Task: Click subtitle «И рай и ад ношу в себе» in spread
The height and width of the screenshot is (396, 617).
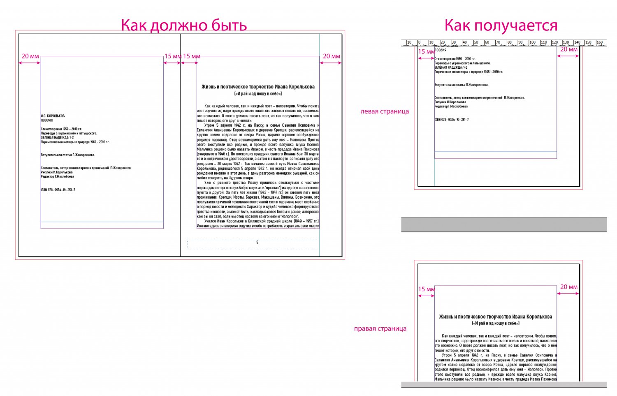Action: point(258,94)
